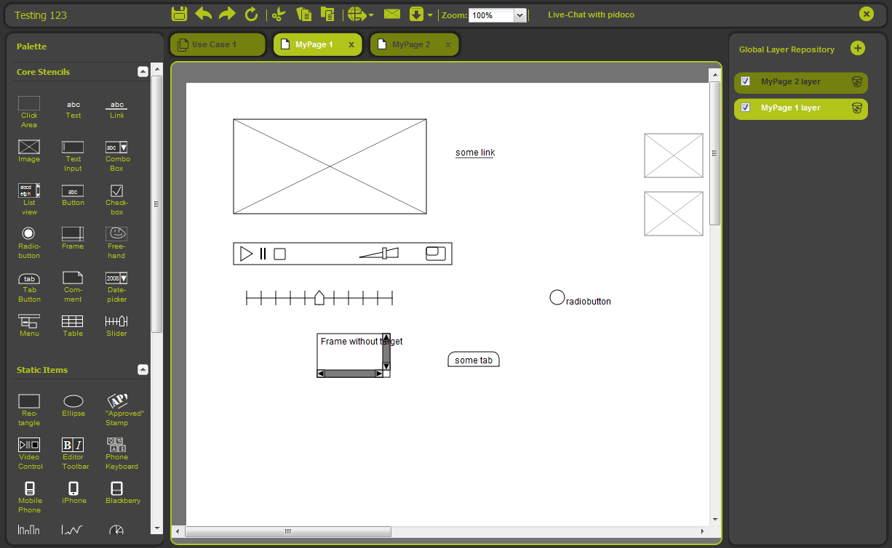Switch to the MyPage 2 tab
The image size is (892, 548).
pos(410,44)
